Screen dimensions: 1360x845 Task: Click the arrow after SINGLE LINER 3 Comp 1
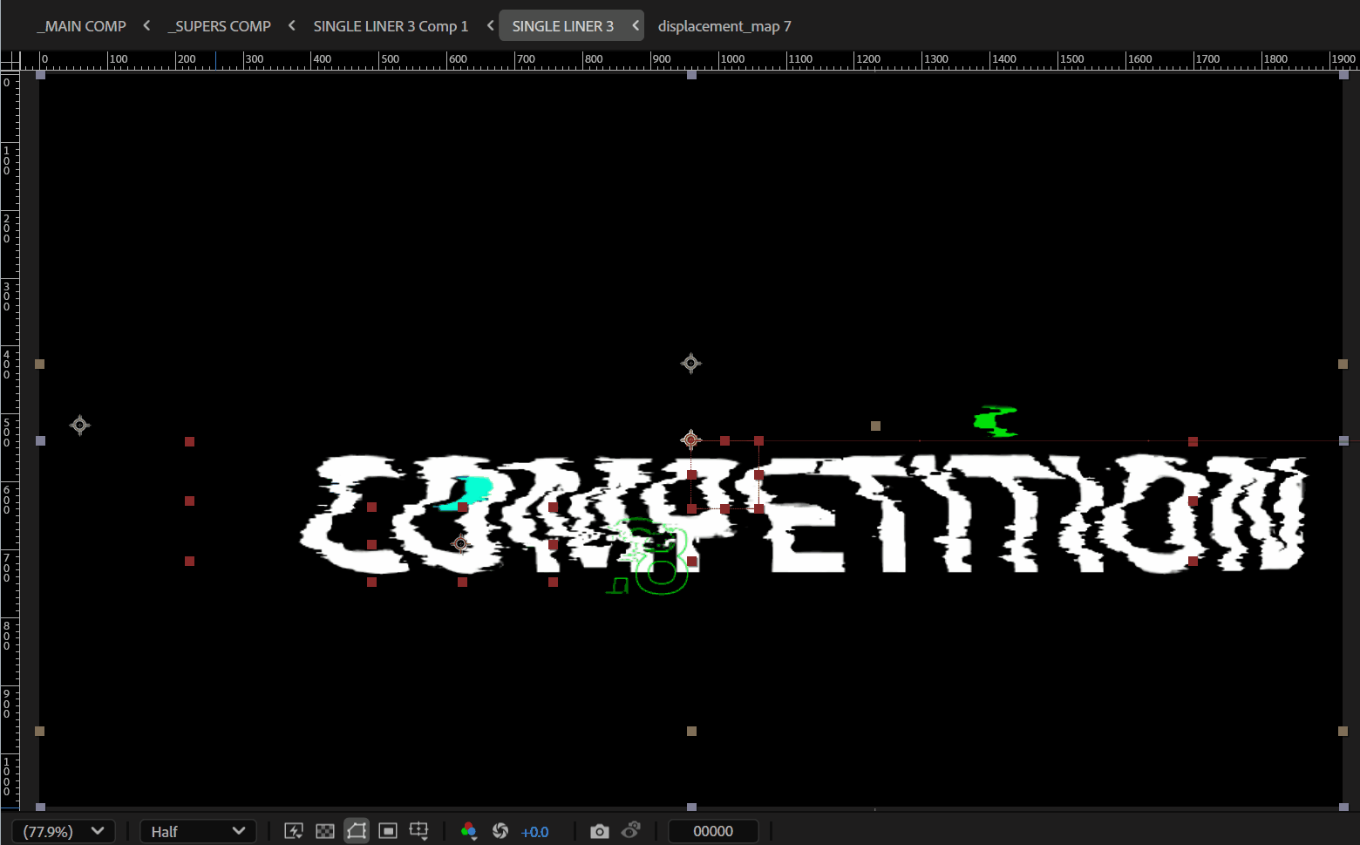tap(490, 25)
